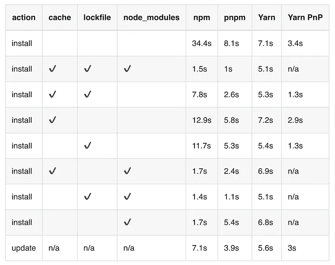Select the Yarn PnP column header
The width and height of the screenshot is (335, 265).
click(305, 17)
